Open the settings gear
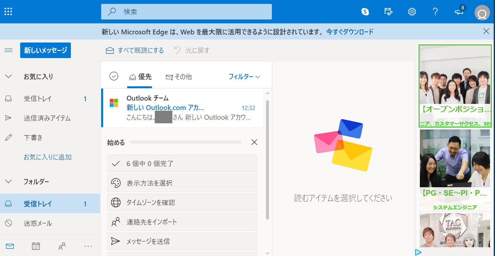The height and width of the screenshot is (256, 495). coord(412,12)
